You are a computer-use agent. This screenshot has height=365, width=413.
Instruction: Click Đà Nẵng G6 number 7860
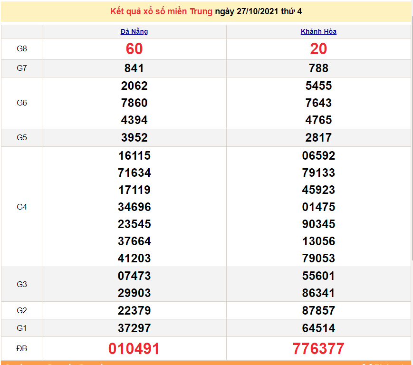134,103
